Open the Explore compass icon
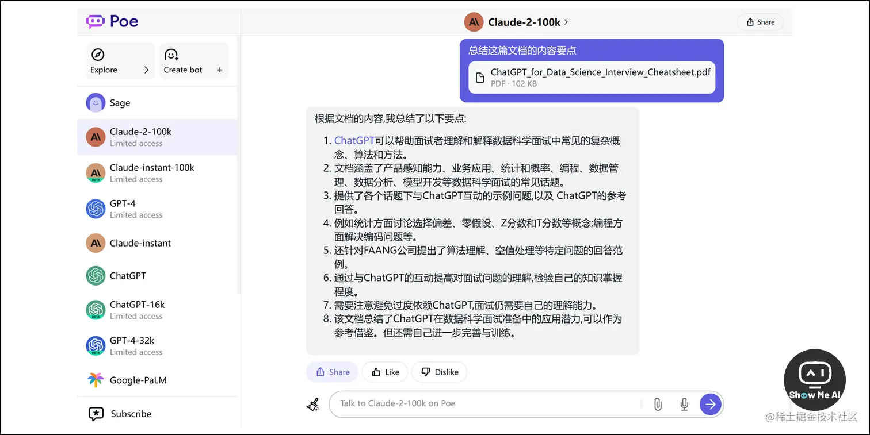Image resolution: width=870 pixels, height=435 pixels. coord(97,55)
